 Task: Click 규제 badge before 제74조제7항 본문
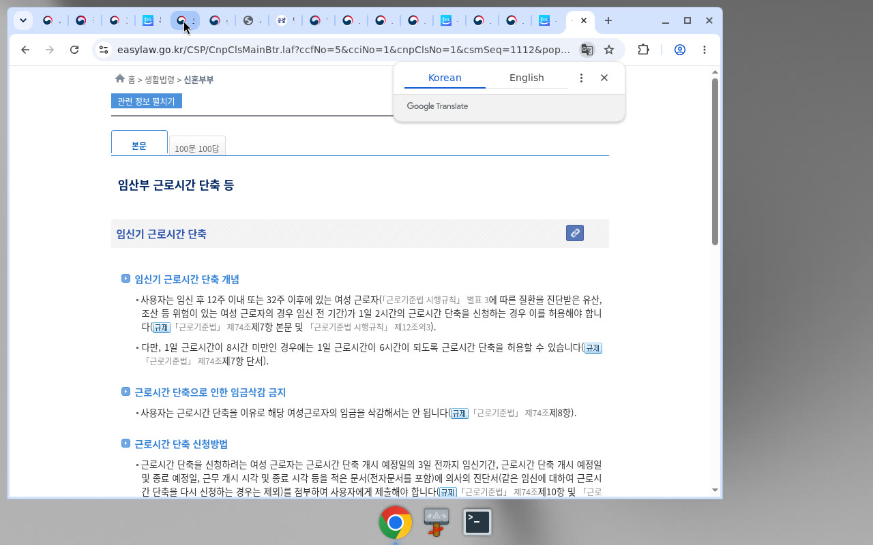click(161, 328)
